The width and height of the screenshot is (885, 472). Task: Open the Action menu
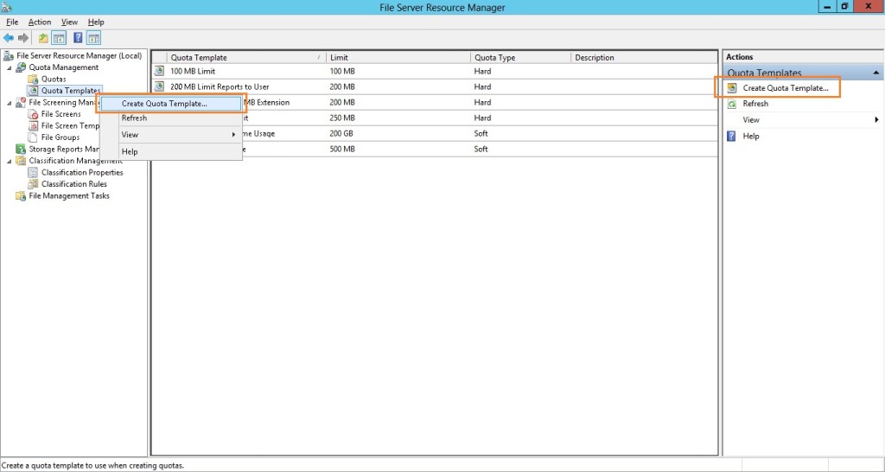click(39, 22)
